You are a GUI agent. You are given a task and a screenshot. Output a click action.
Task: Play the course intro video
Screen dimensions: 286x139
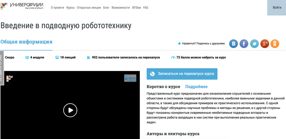coord(70,110)
